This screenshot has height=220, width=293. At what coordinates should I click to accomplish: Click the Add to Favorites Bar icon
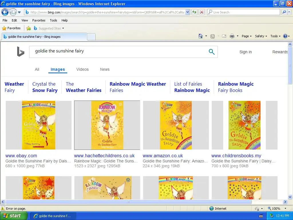click(29, 28)
